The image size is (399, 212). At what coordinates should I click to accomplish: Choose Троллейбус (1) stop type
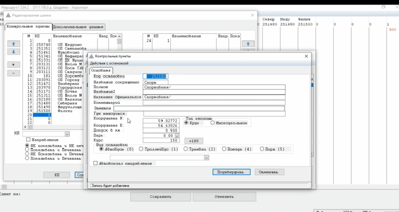pyautogui.click(x=141, y=149)
